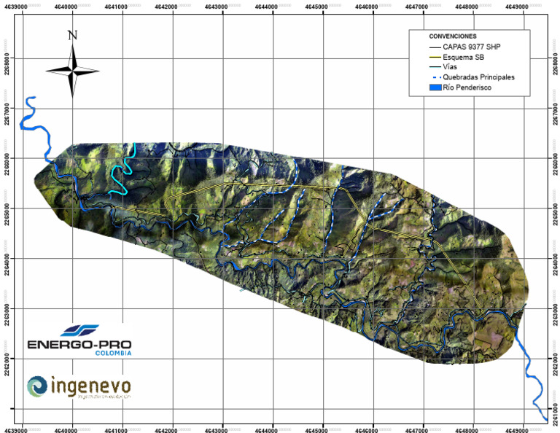This screenshot has width=560, height=433.
Task: Click the 4645000 label on the top axis
Action: (316, 7)
